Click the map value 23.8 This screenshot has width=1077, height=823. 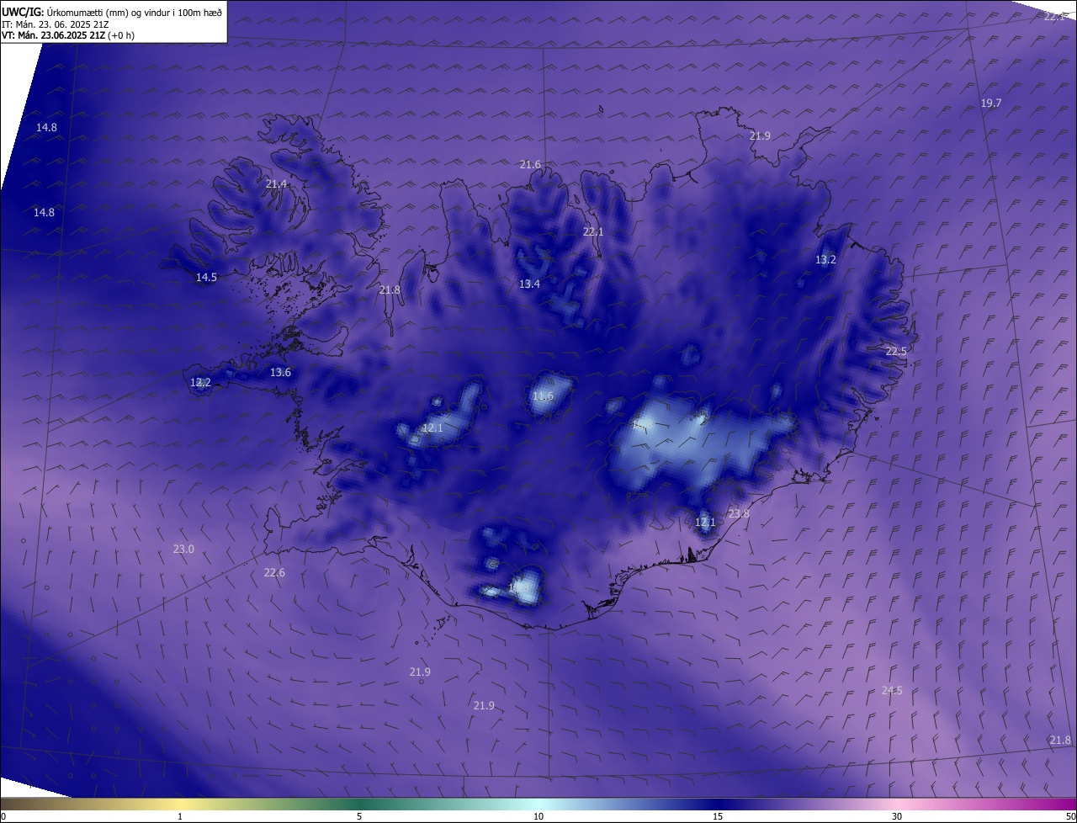point(739,513)
